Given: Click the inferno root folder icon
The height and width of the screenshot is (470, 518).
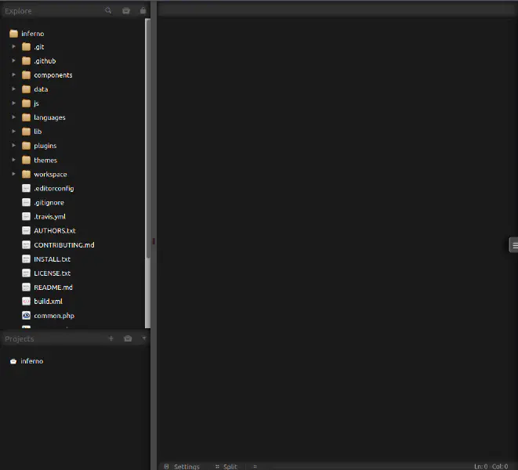Looking at the screenshot, I should tap(13, 34).
